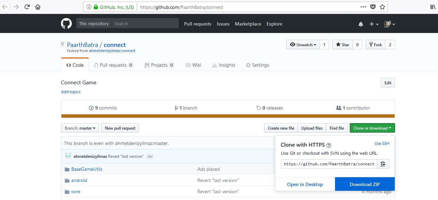Open browser home page icon
This screenshot has height=200, width=438.
tap(37, 7)
